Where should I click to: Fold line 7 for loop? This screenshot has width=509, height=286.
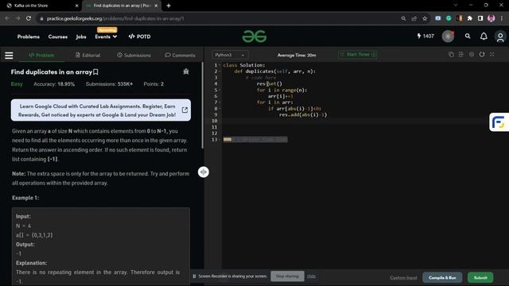220,102
